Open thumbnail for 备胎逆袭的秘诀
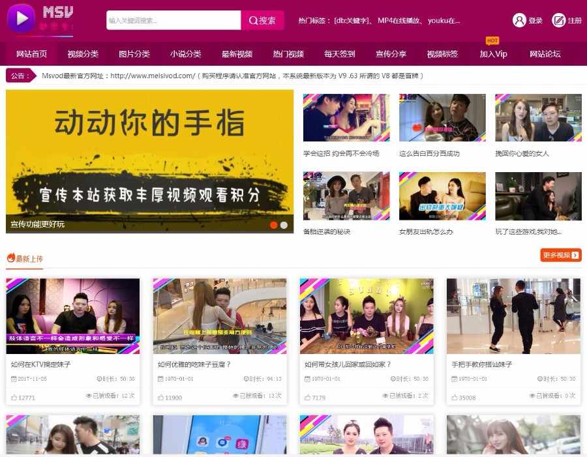Viewport: 587px width, 457px height. coord(346,196)
